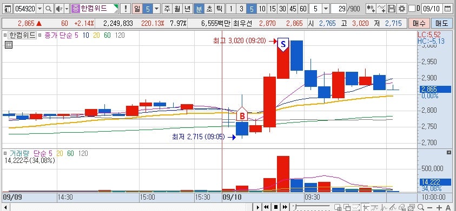Select the 30 minute interval tab
This screenshot has width=456, height=211.
tap(282, 9)
